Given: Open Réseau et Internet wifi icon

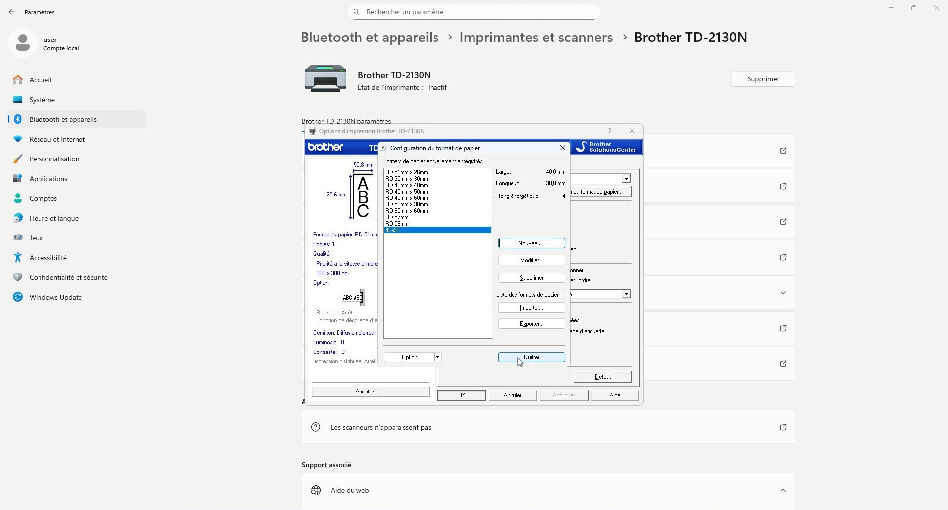Looking at the screenshot, I should [18, 139].
